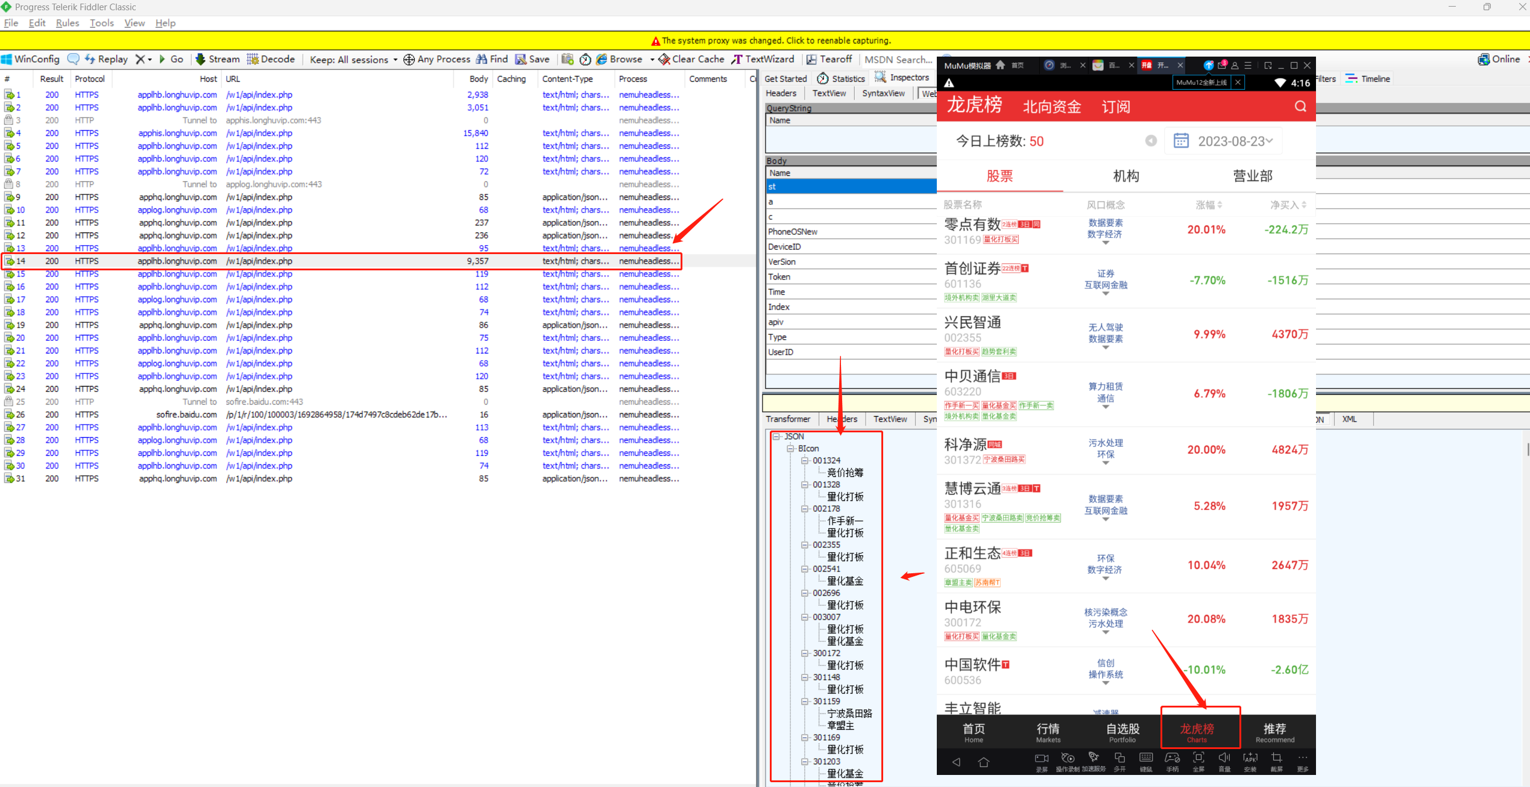Click the MuMu update upload arrow icon

(1209, 65)
